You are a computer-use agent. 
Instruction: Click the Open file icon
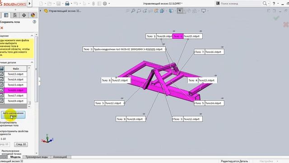[49, 3]
